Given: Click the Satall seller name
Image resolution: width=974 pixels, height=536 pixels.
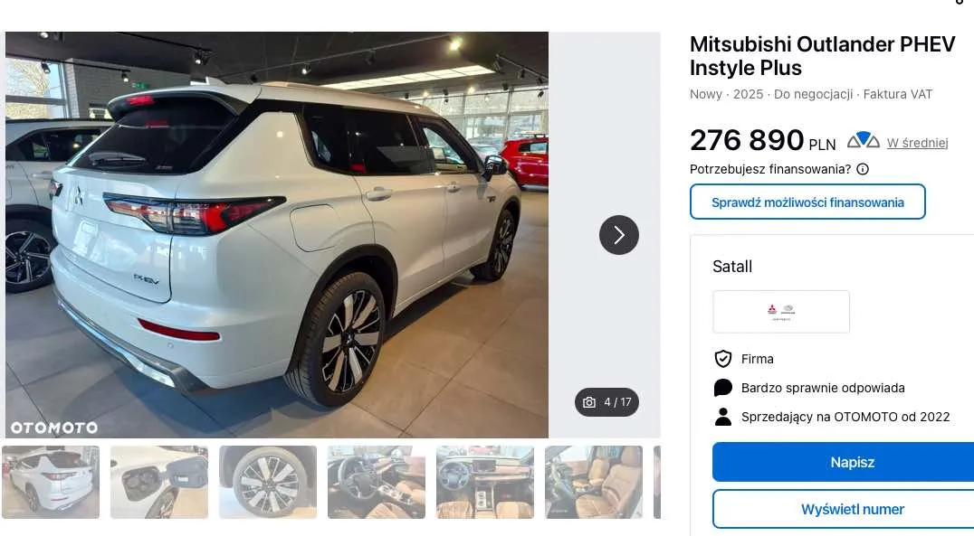Looking at the screenshot, I should 732,266.
